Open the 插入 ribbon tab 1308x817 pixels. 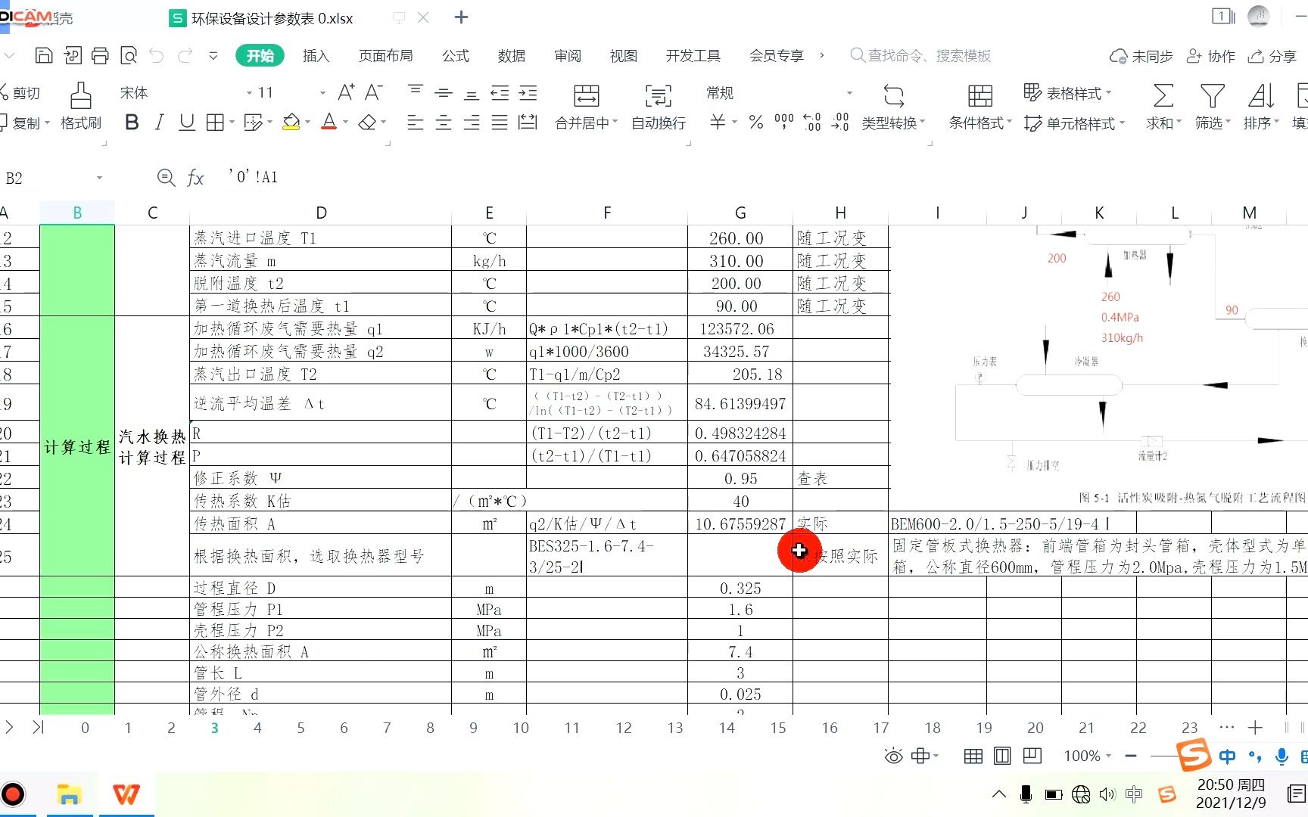pyautogui.click(x=316, y=55)
